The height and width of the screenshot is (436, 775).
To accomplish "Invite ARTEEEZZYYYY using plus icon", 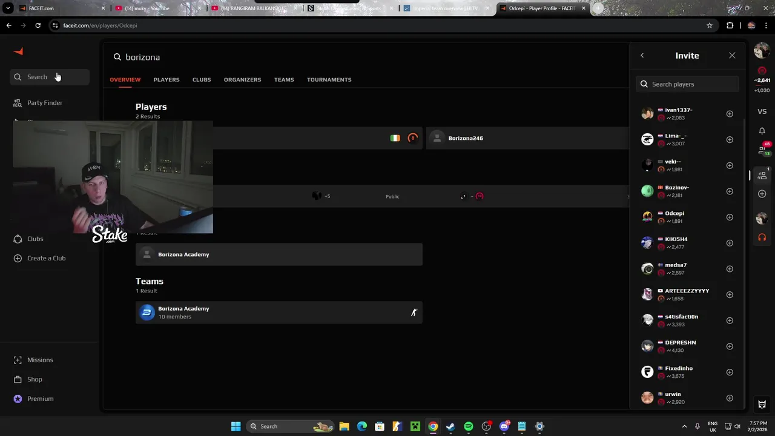I will coord(730,295).
